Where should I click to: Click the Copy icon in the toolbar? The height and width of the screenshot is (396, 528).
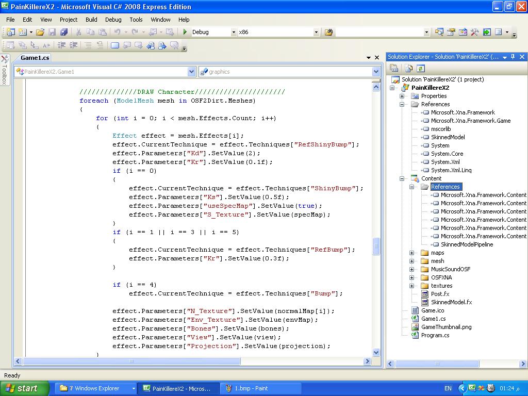click(90, 32)
